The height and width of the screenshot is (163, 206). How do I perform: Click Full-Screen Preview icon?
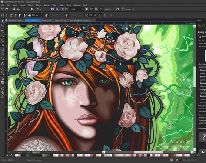click(86, 9)
